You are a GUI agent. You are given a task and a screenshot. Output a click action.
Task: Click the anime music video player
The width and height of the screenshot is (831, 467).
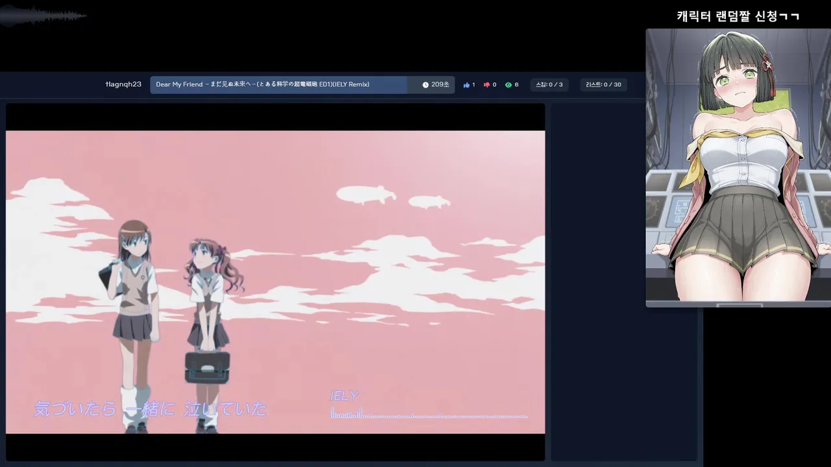click(x=275, y=282)
